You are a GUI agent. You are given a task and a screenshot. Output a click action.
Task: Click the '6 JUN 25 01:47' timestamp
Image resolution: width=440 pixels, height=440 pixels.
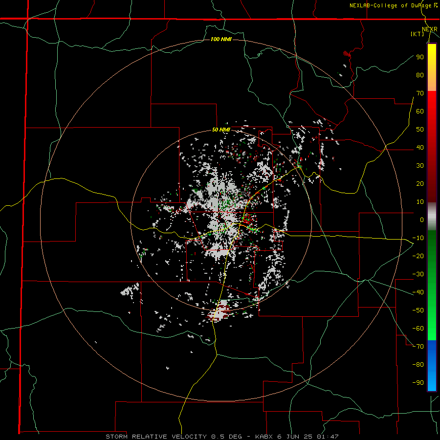coord(308,437)
